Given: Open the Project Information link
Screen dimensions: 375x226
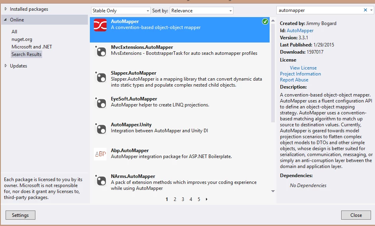Looking at the screenshot, I should [x=300, y=74].
